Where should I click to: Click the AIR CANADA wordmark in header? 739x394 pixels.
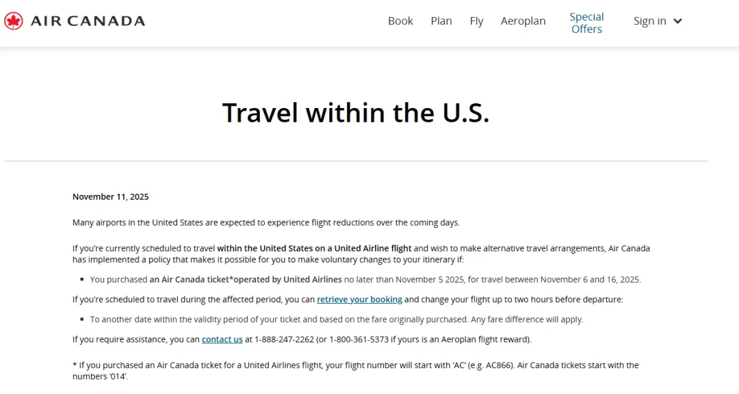(88, 21)
